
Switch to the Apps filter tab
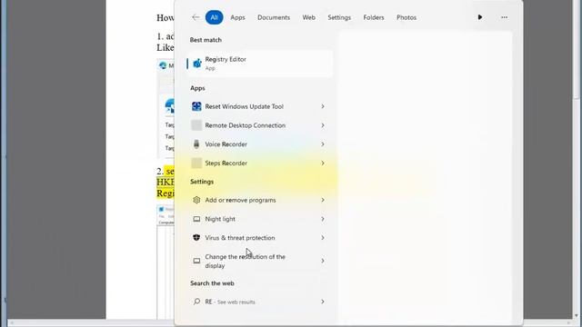237,17
